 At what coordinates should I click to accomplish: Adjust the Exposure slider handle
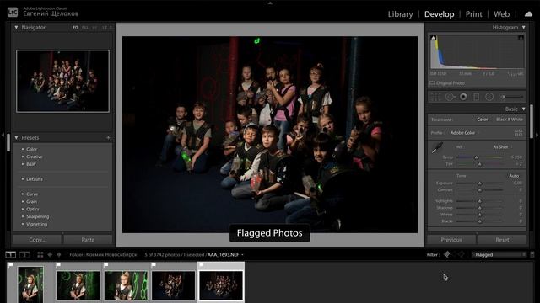479,183
